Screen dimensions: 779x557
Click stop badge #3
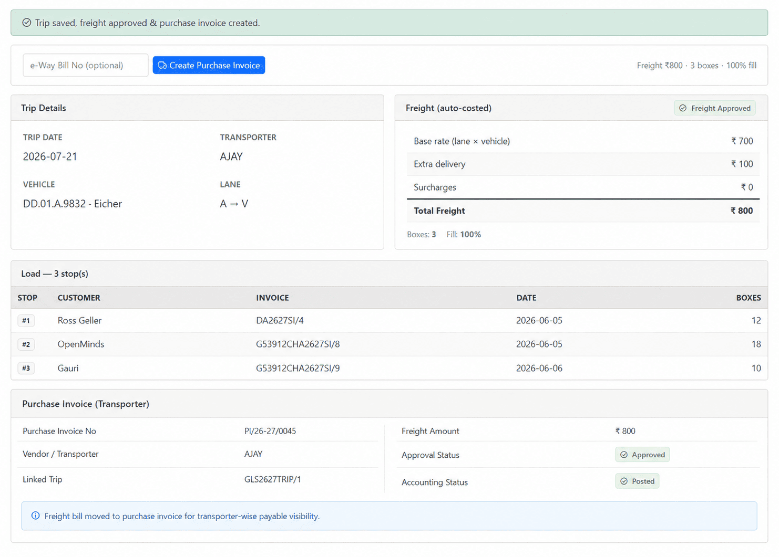coord(26,368)
